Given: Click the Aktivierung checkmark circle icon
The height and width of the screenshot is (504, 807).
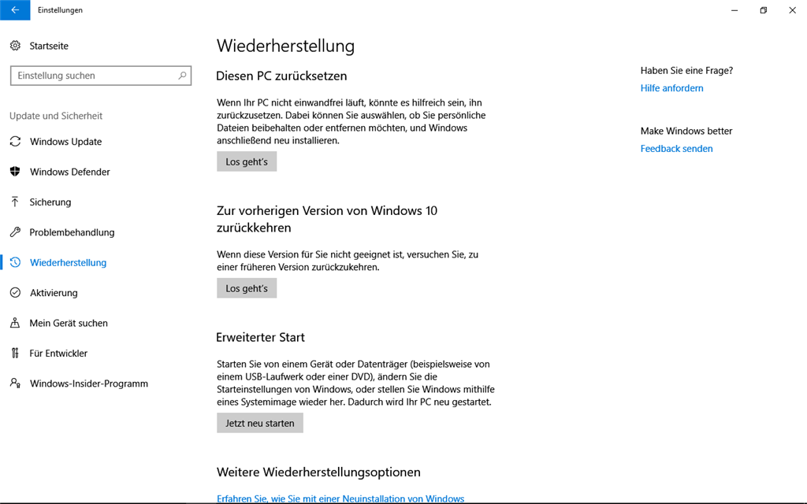Looking at the screenshot, I should coord(16,293).
